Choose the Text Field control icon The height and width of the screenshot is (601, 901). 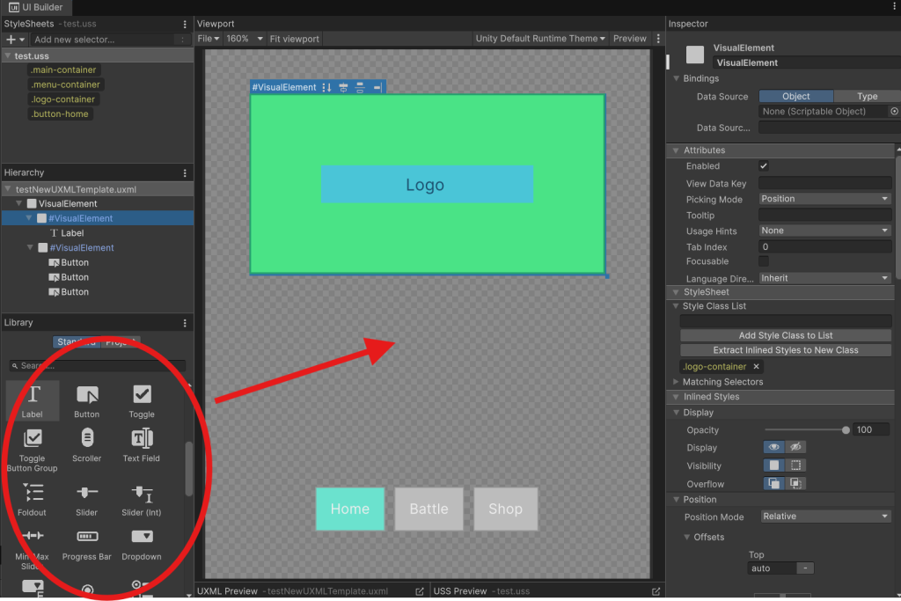click(142, 438)
